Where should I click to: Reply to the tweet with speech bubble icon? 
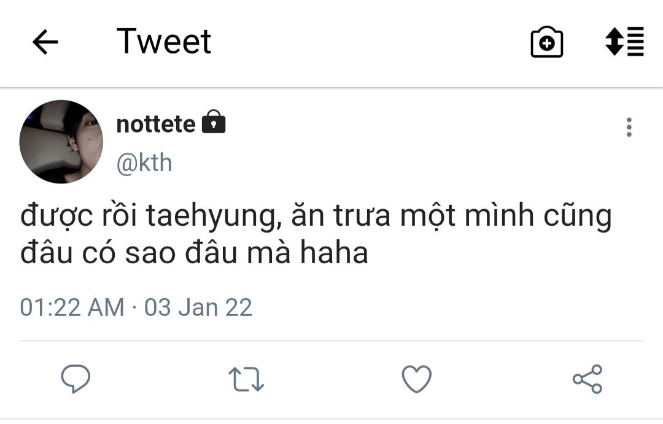76,379
